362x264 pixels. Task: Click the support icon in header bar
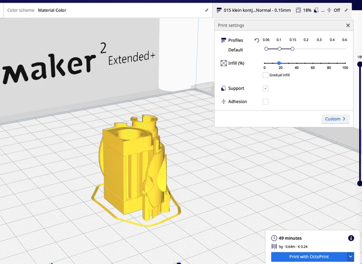coord(316,10)
